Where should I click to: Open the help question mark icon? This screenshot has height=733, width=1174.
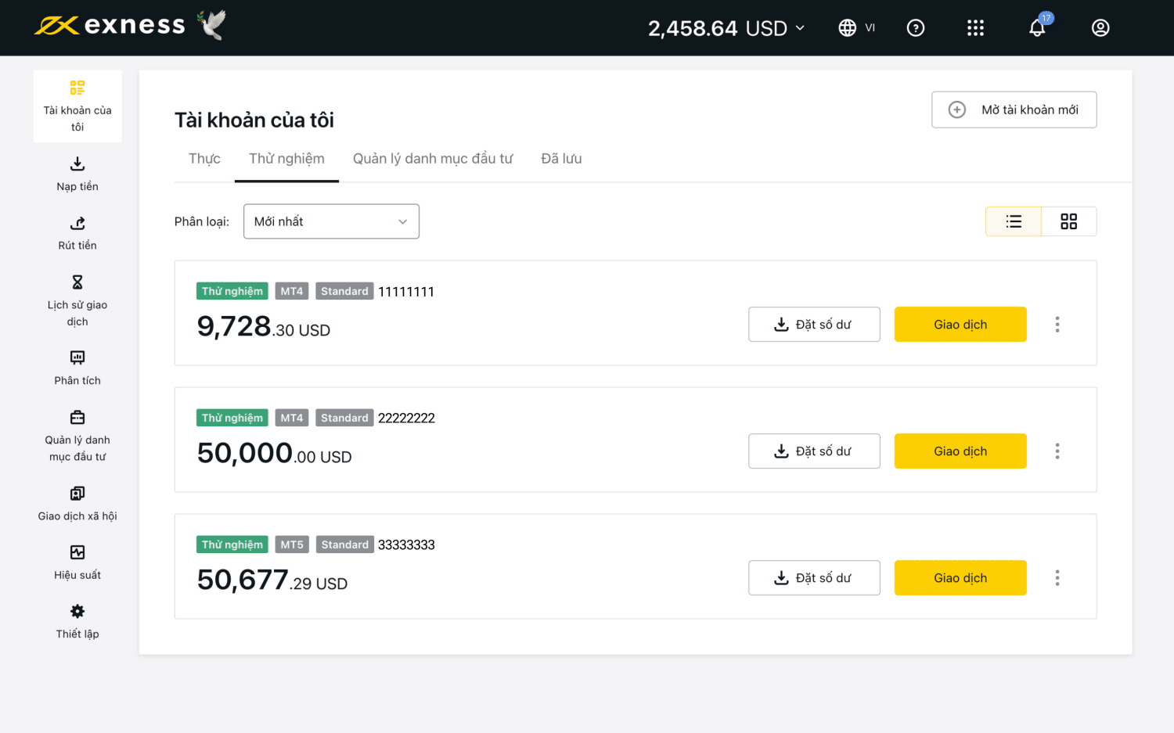(x=915, y=28)
